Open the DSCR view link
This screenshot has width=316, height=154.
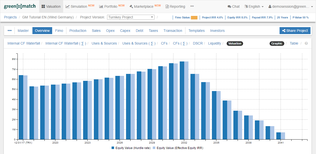[198, 43]
